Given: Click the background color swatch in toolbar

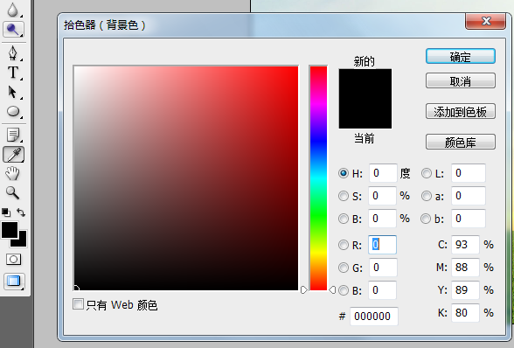Looking at the screenshot, I should pos(22,242).
